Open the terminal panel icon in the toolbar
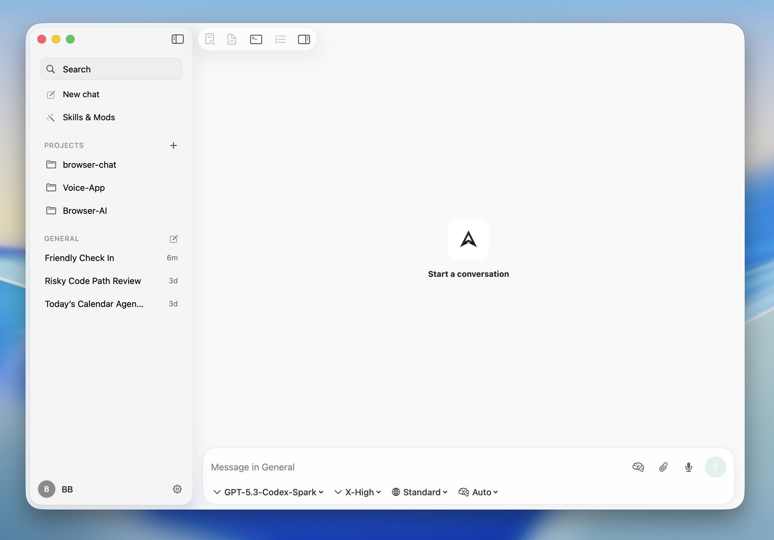774x540 pixels. tap(256, 39)
